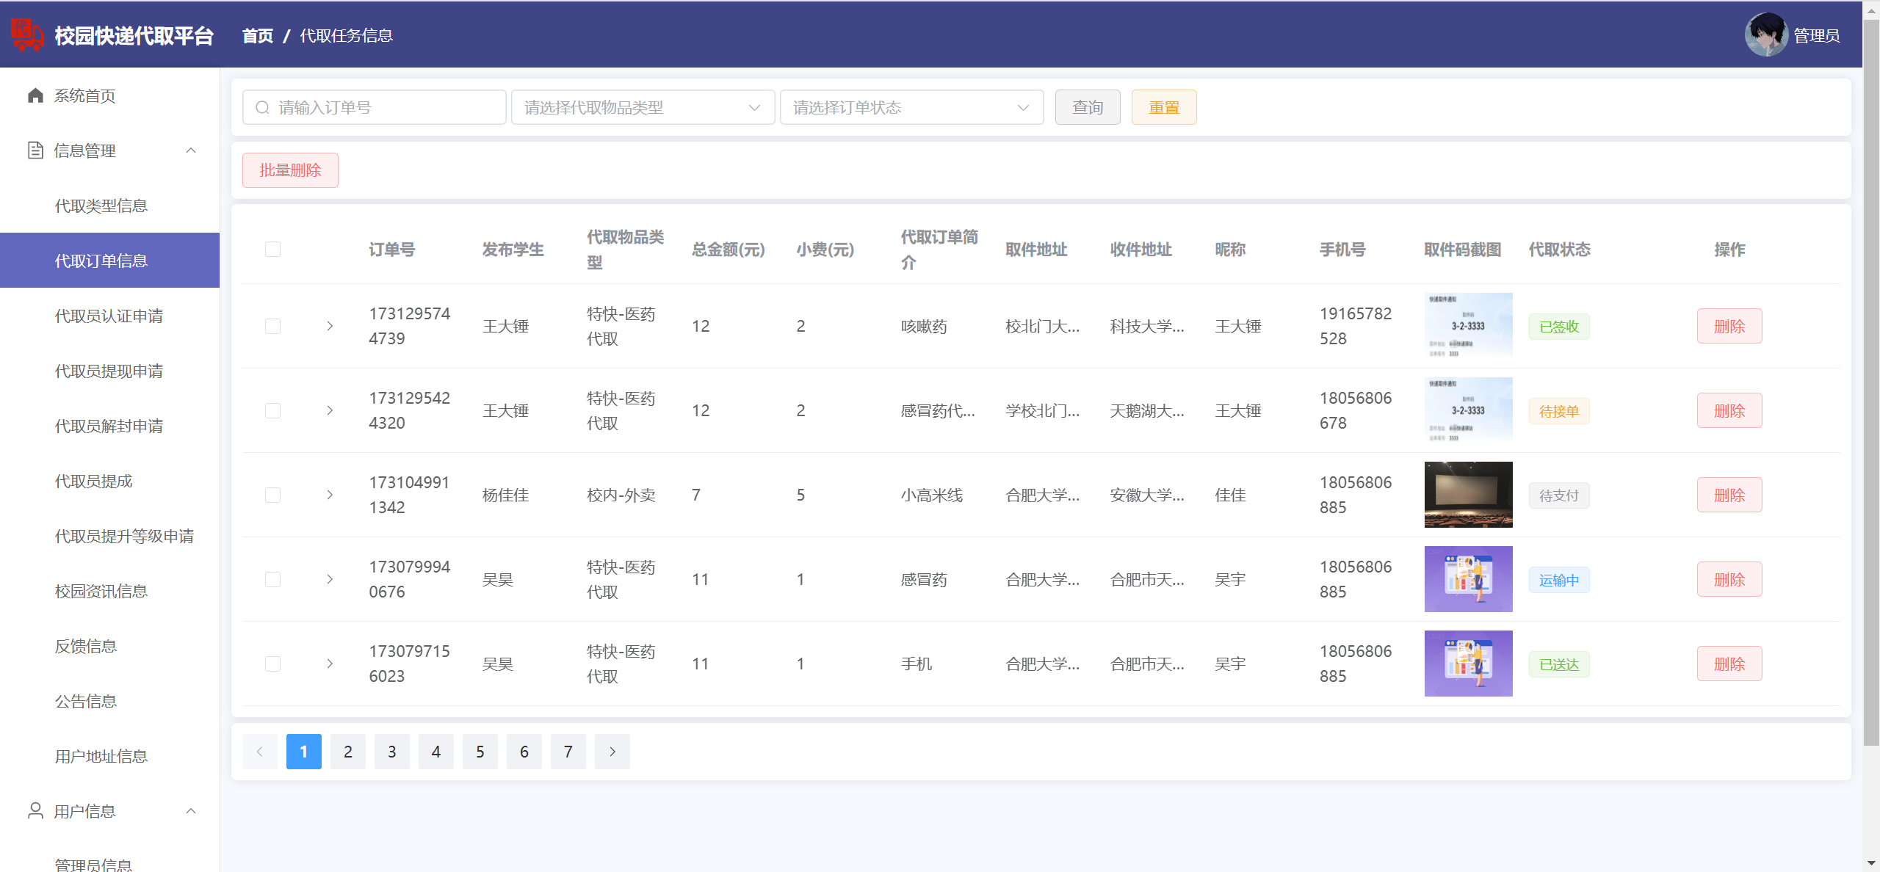Open 代取员认证申请 in the sidebar

109,316
